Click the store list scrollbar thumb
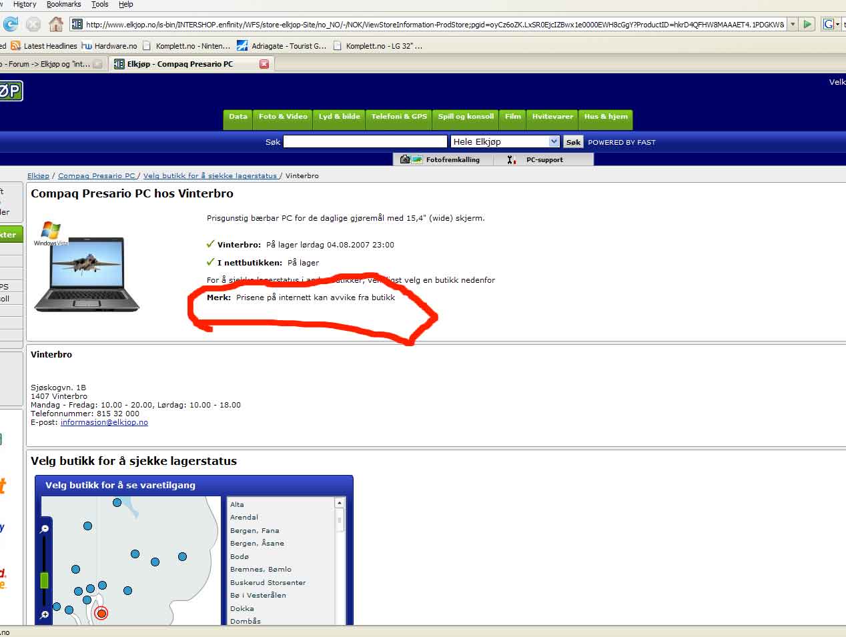The width and height of the screenshot is (846, 637). tap(340, 520)
